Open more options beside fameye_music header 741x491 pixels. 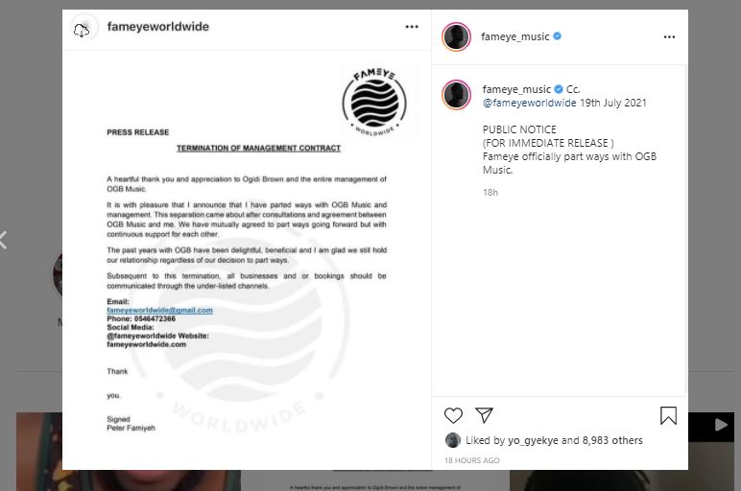point(669,36)
